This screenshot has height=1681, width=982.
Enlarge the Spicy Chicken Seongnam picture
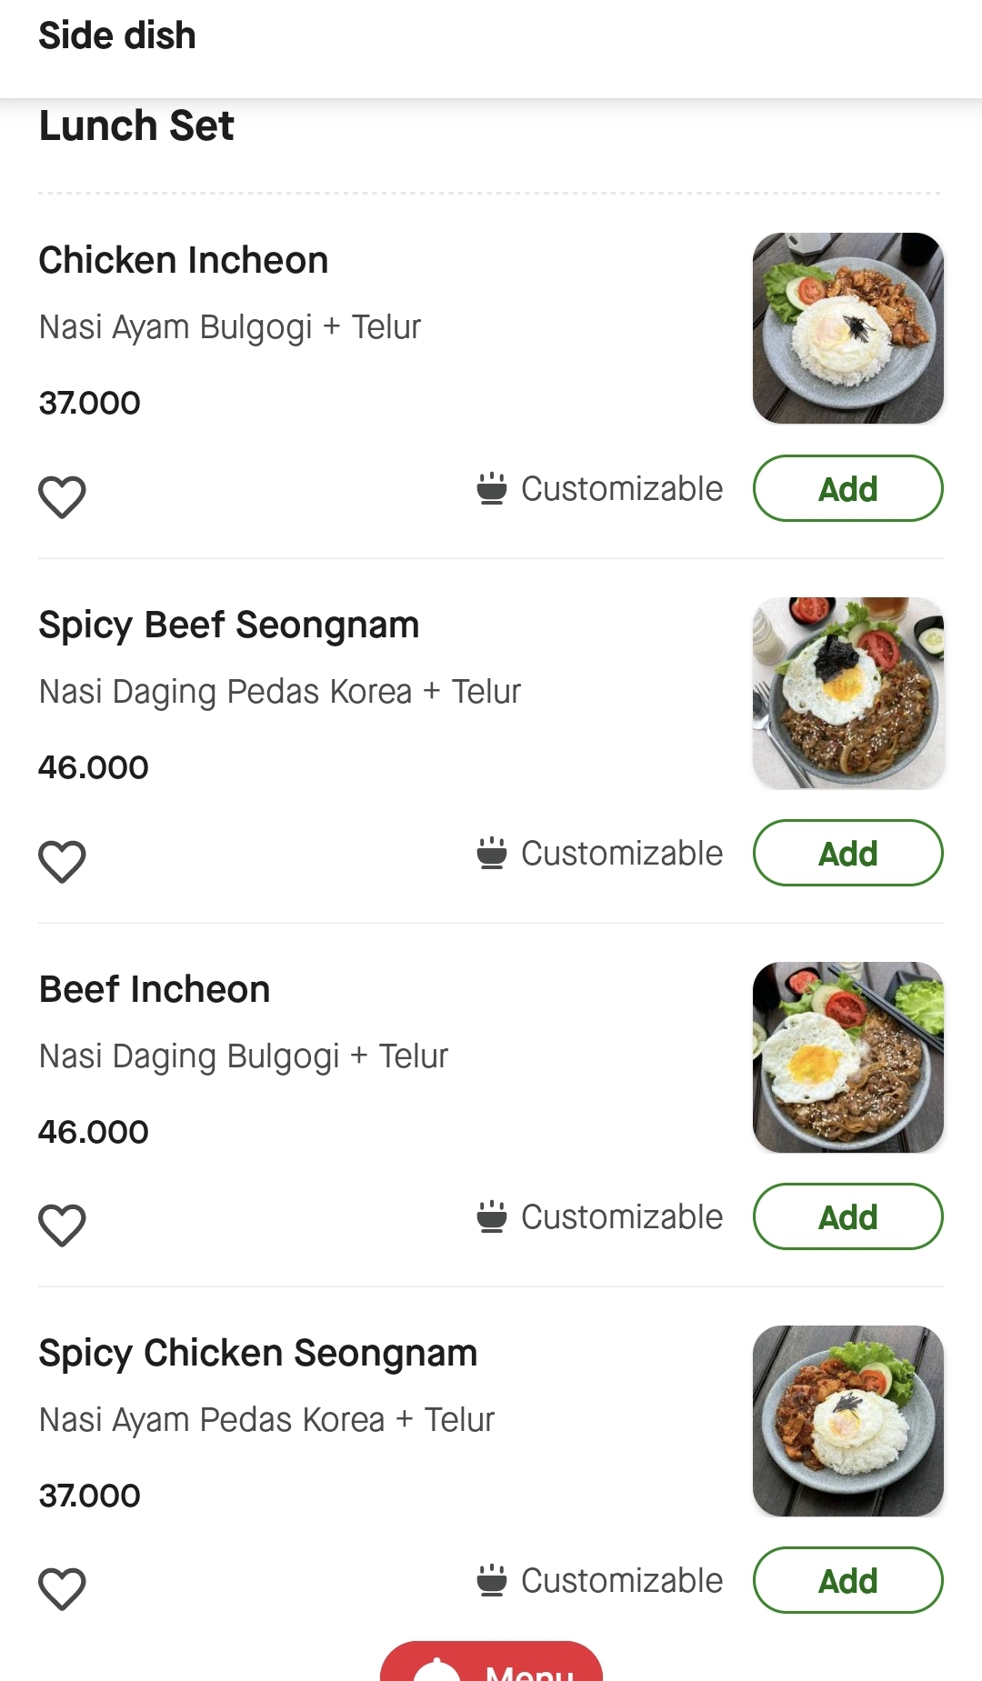[847, 1421]
